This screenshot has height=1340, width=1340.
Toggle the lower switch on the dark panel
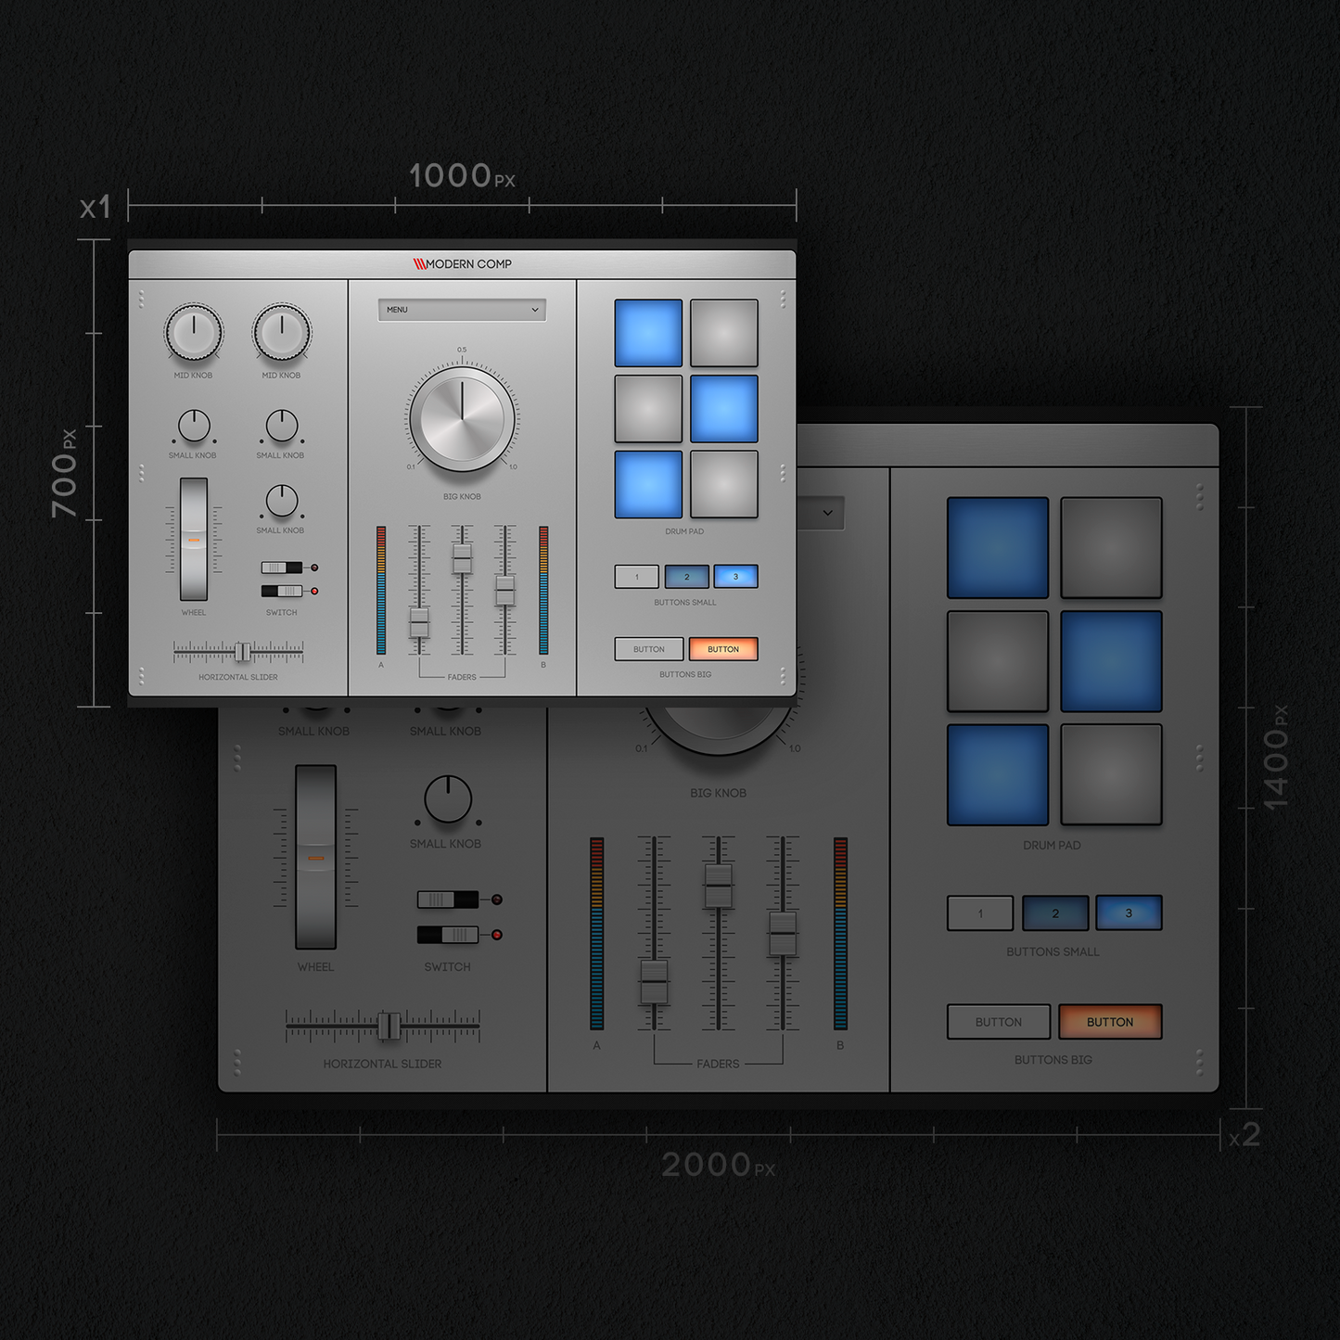(x=448, y=935)
